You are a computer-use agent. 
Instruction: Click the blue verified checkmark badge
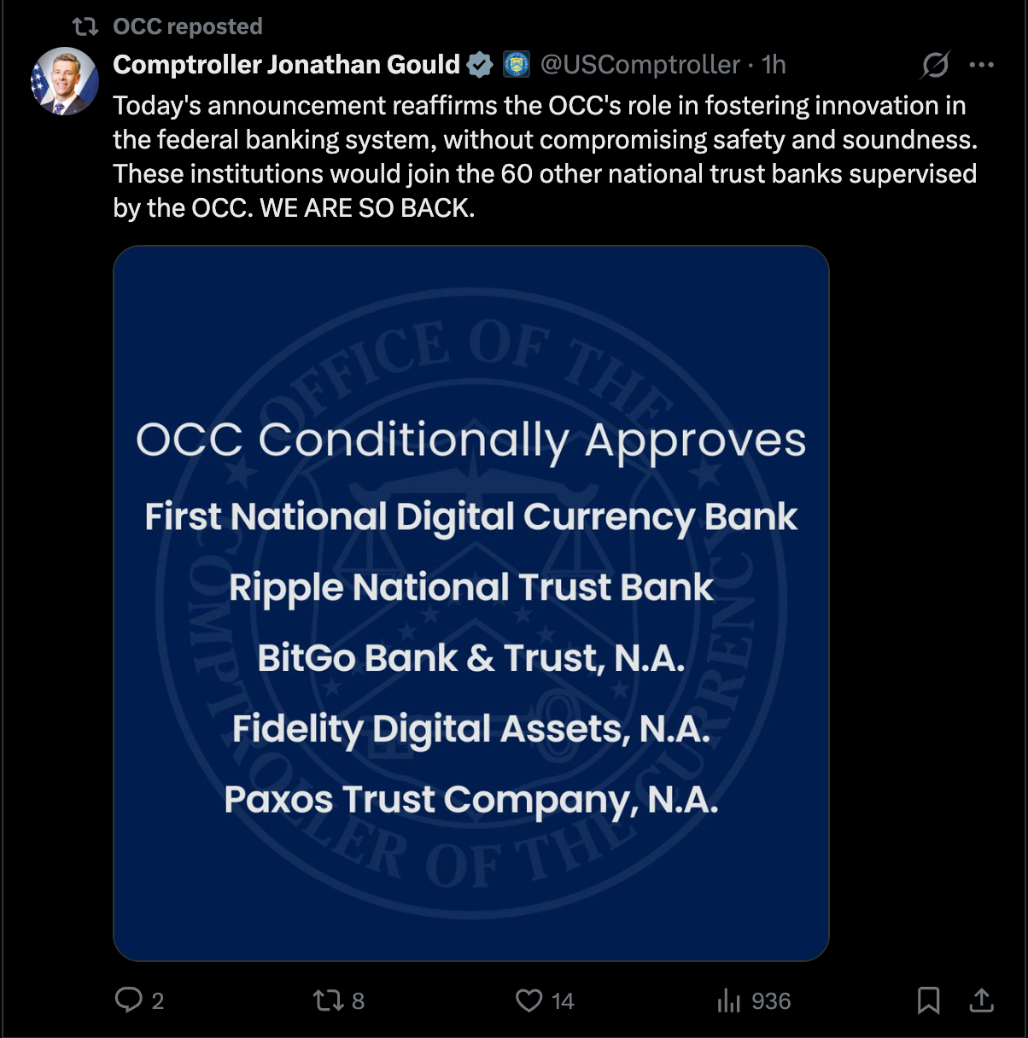tap(480, 65)
